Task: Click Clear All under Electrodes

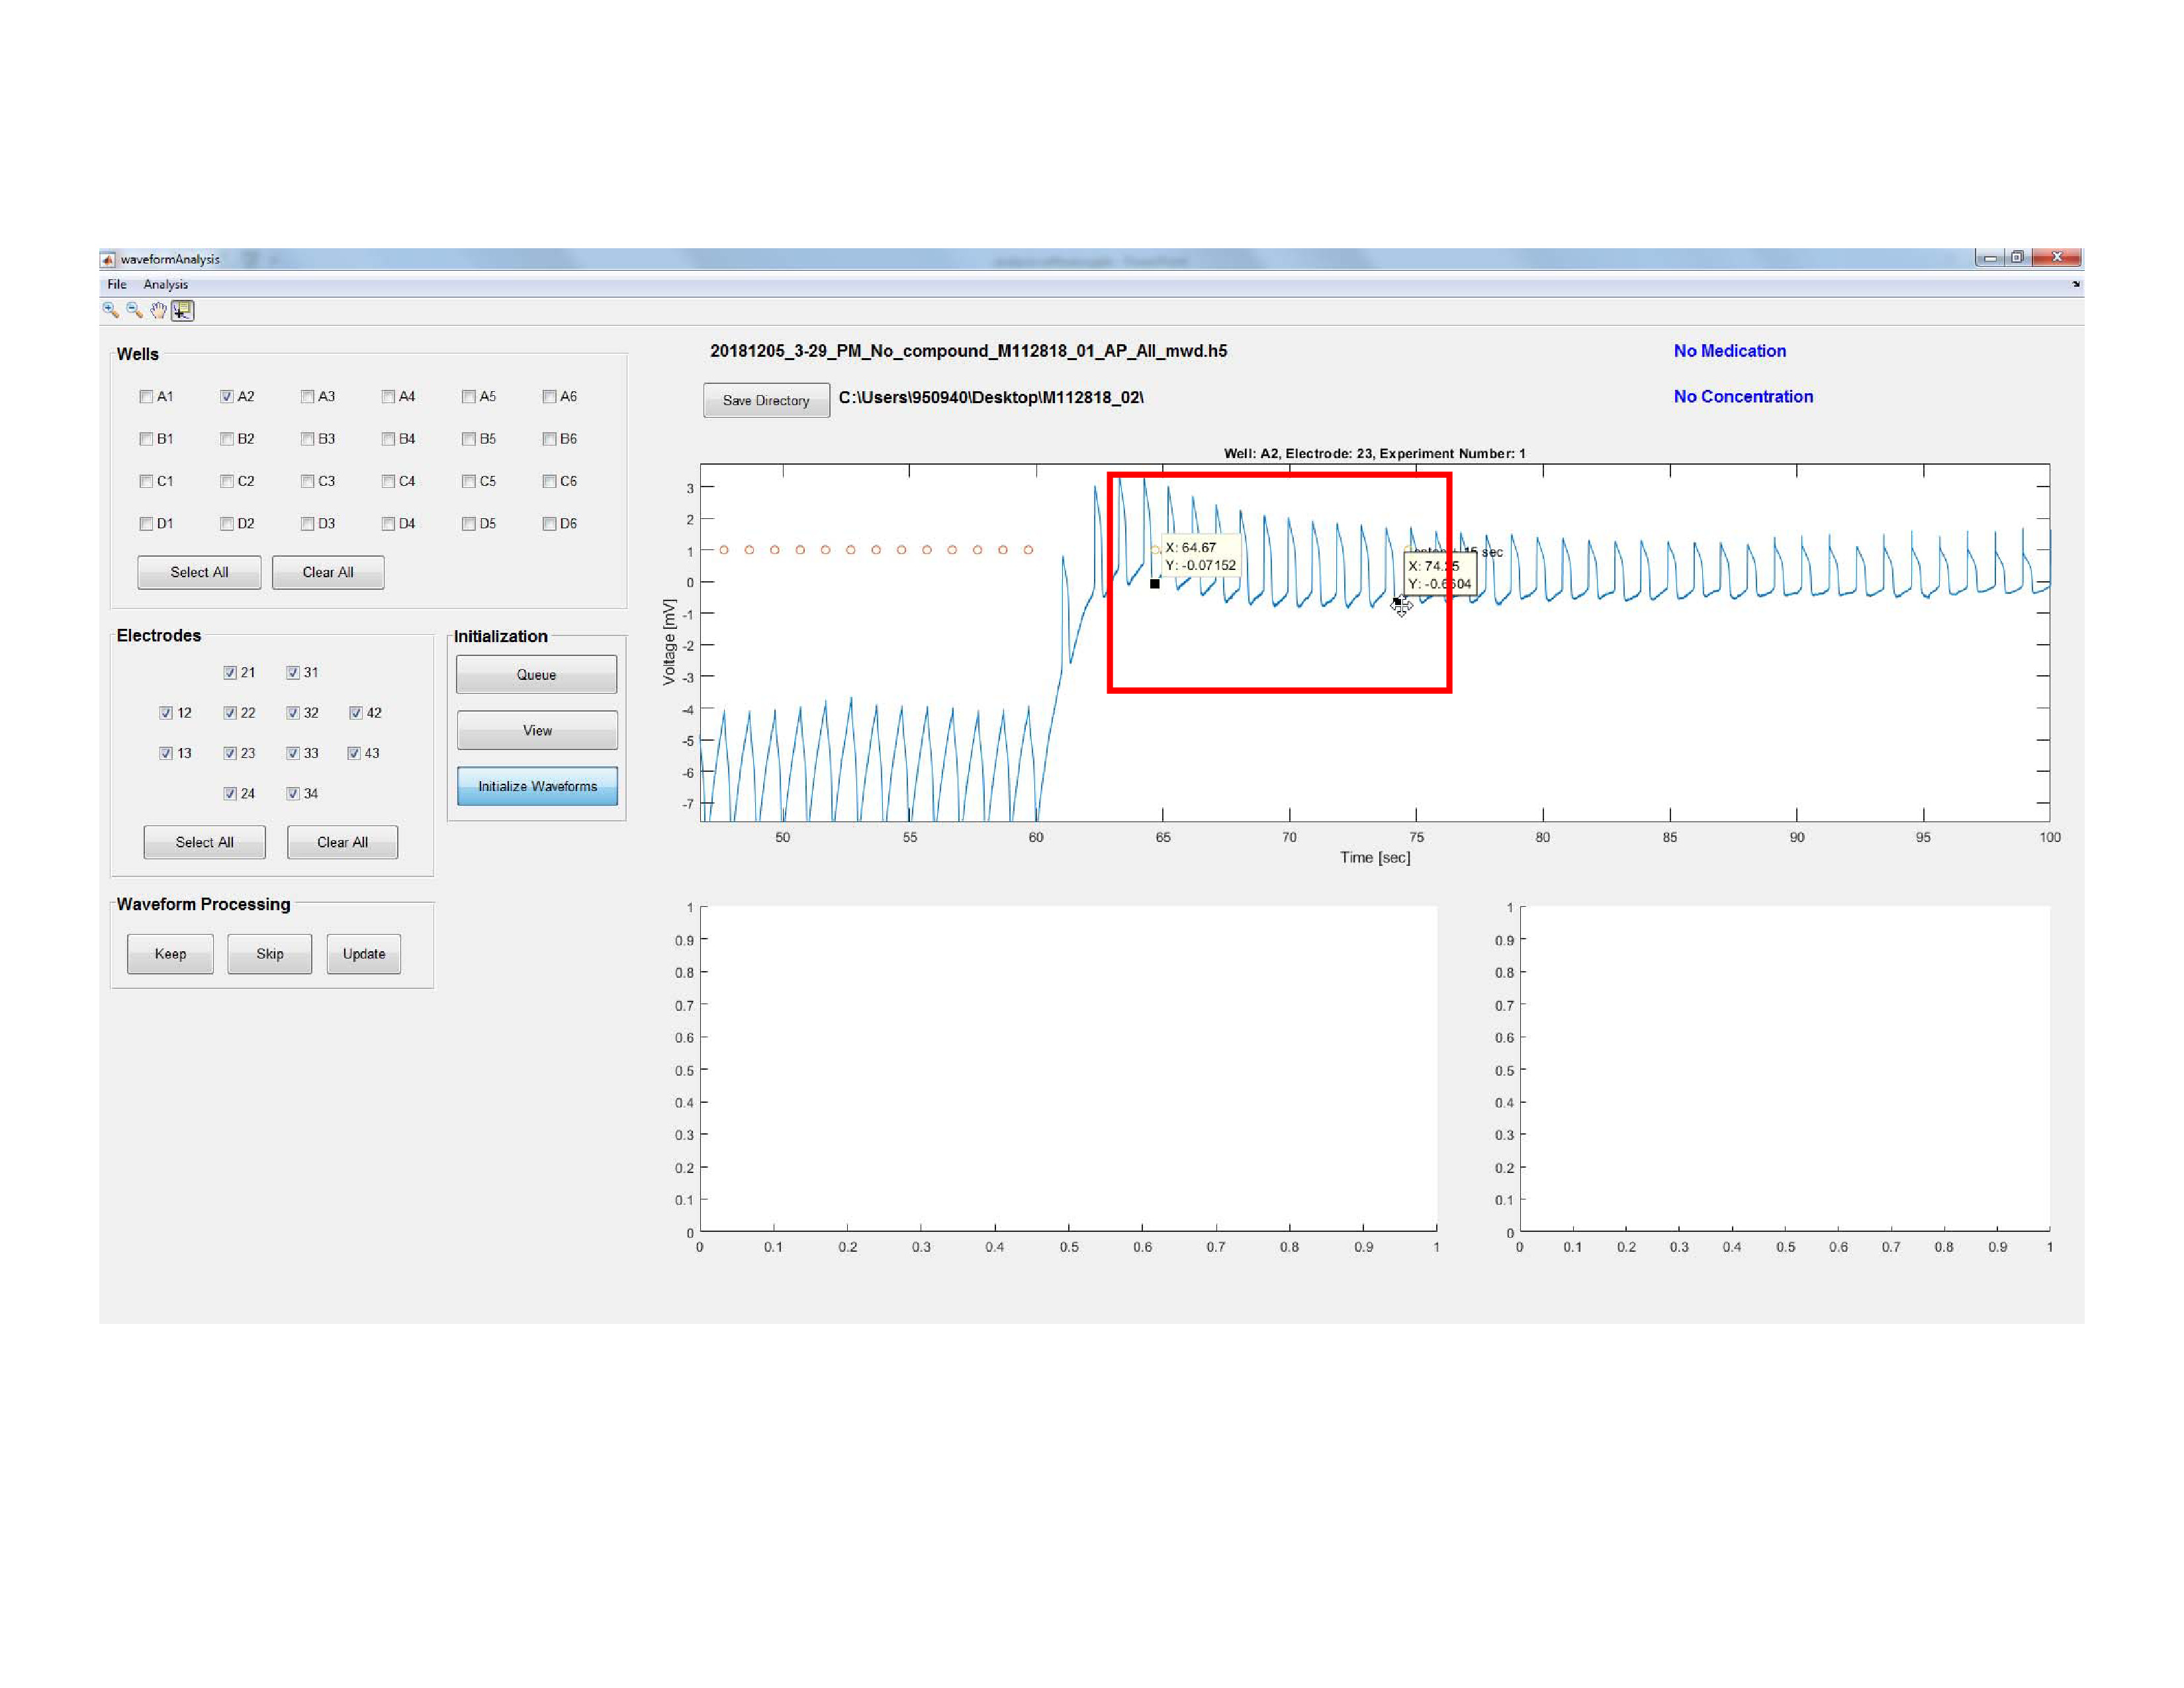Action: (342, 842)
